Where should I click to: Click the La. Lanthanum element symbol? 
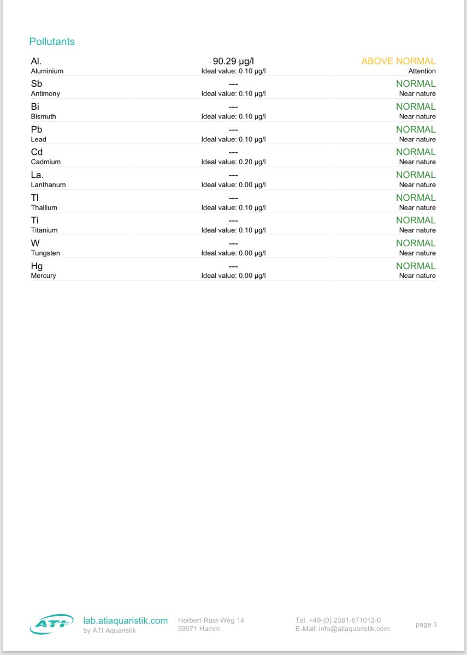[37, 175]
